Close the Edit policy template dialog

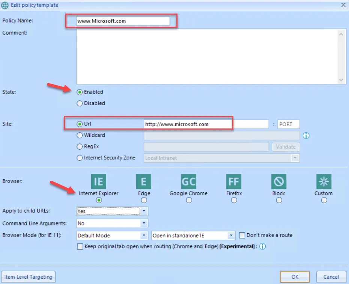343,5
